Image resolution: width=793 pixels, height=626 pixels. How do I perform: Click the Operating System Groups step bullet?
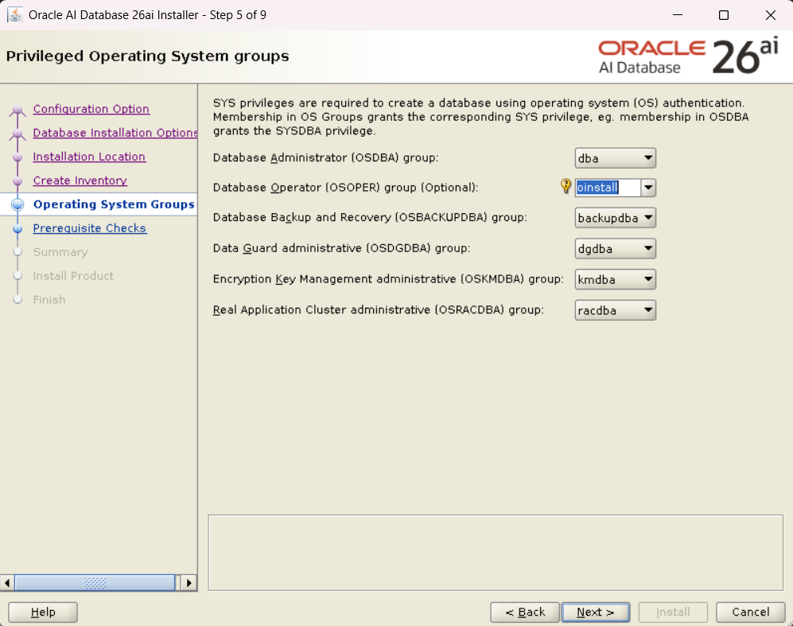(17, 204)
